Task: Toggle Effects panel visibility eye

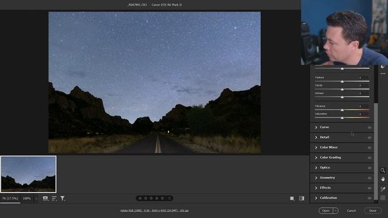Action: click(369, 188)
